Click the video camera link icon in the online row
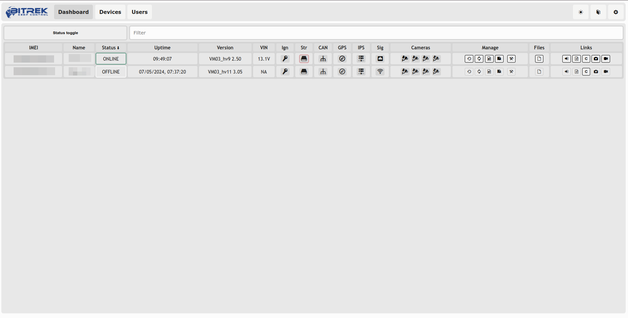Image resolution: width=628 pixels, height=318 pixels. pyautogui.click(x=606, y=59)
